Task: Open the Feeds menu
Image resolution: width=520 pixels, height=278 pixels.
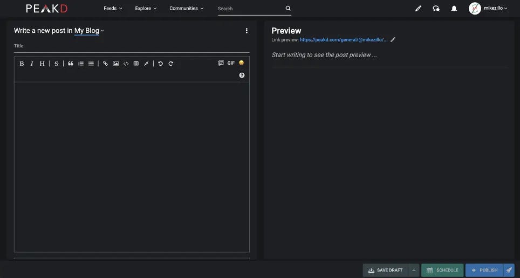Action: 113,8
